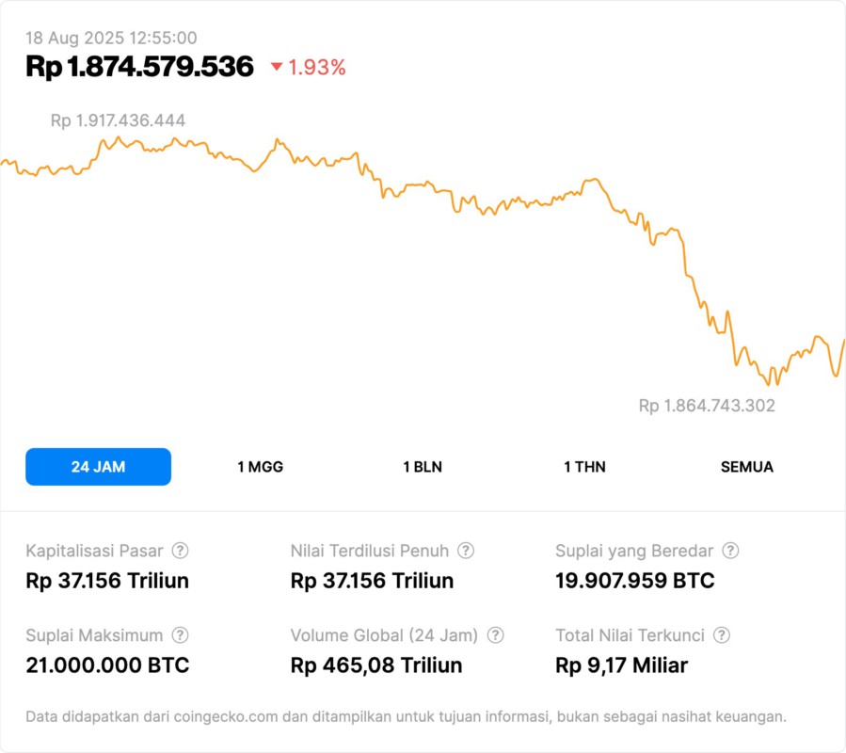This screenshot has height=753, width=846.
Task: Click the 1.93% change percentage
Action: click(x=317, y=67)
